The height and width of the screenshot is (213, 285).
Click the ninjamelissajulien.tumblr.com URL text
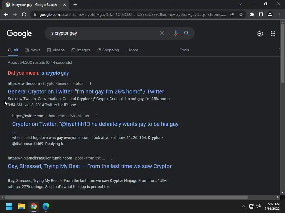coord(56,158)
